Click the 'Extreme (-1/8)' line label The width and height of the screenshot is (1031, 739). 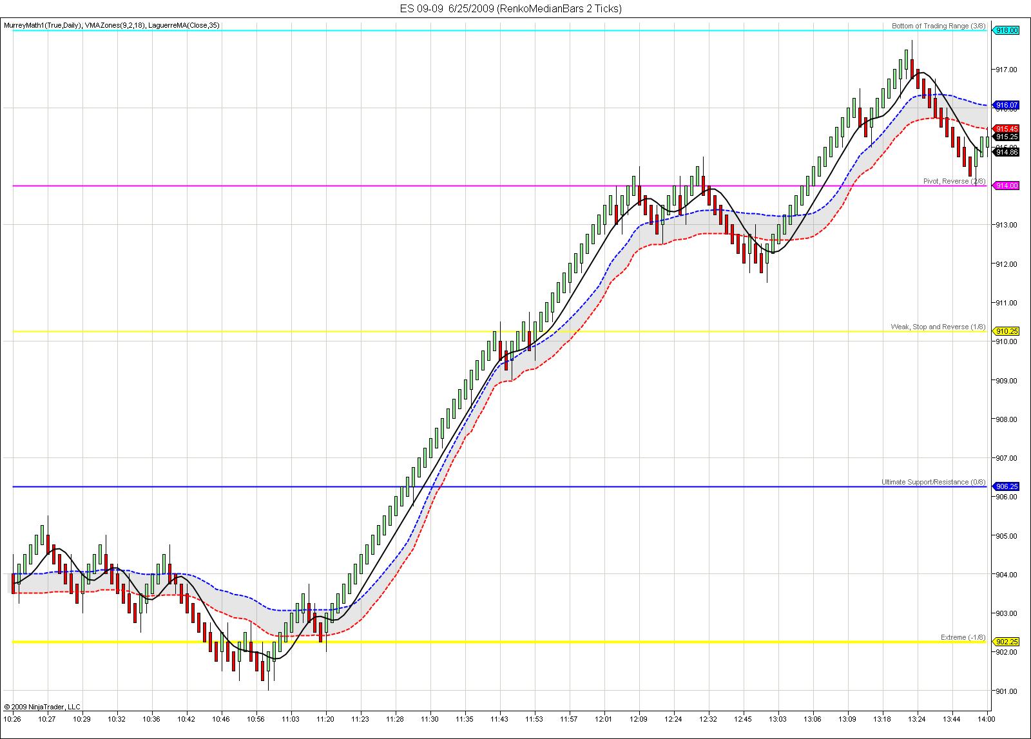tap(963, 637)
